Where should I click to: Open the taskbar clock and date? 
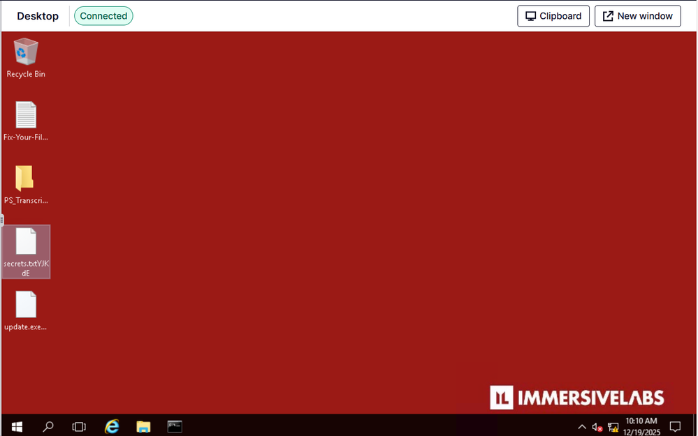pyautogui.click(x=641, y=426)
